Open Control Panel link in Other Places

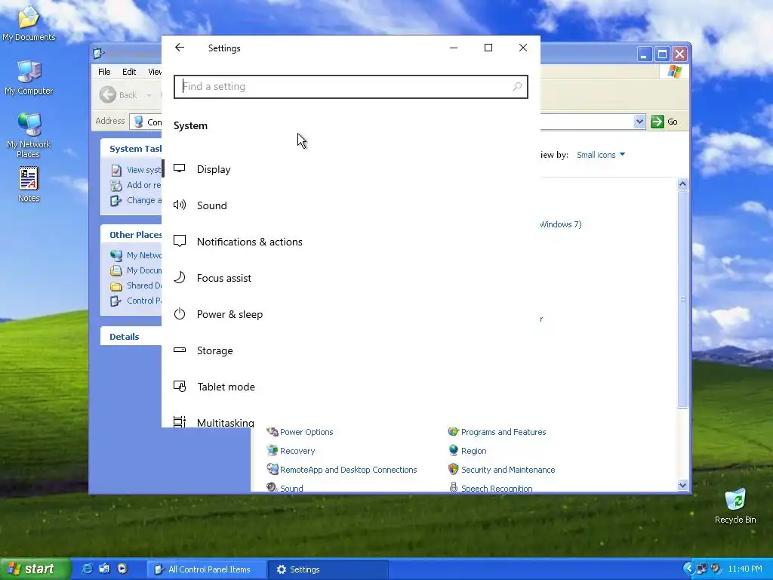click(x=136, y=301)
